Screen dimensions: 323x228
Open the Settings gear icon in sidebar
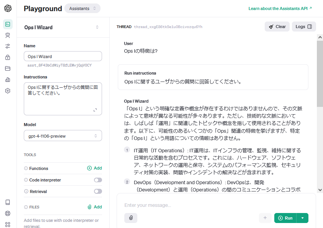pyautogui.click(x=8, y=91)
